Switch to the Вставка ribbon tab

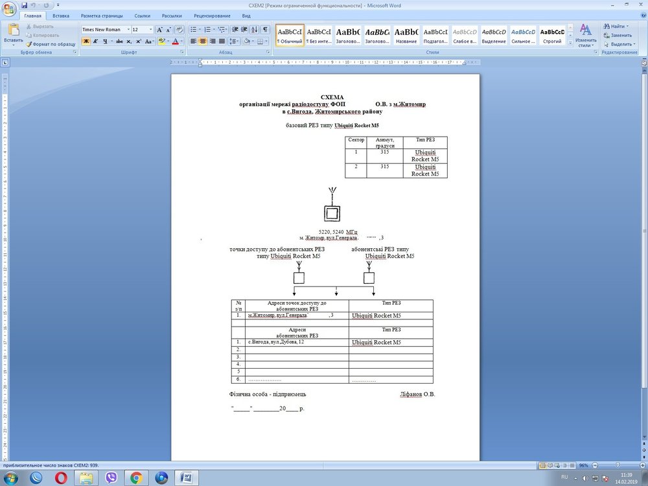click(x=61, y=15)
